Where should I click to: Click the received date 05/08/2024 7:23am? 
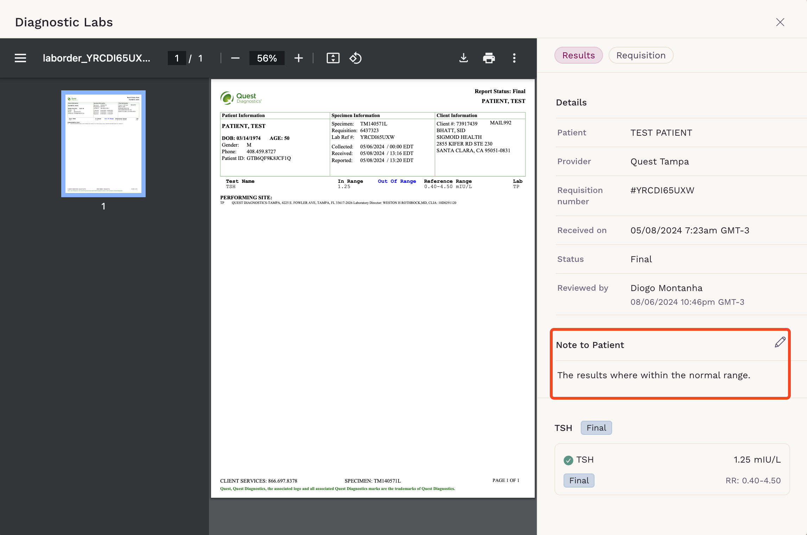690,231
